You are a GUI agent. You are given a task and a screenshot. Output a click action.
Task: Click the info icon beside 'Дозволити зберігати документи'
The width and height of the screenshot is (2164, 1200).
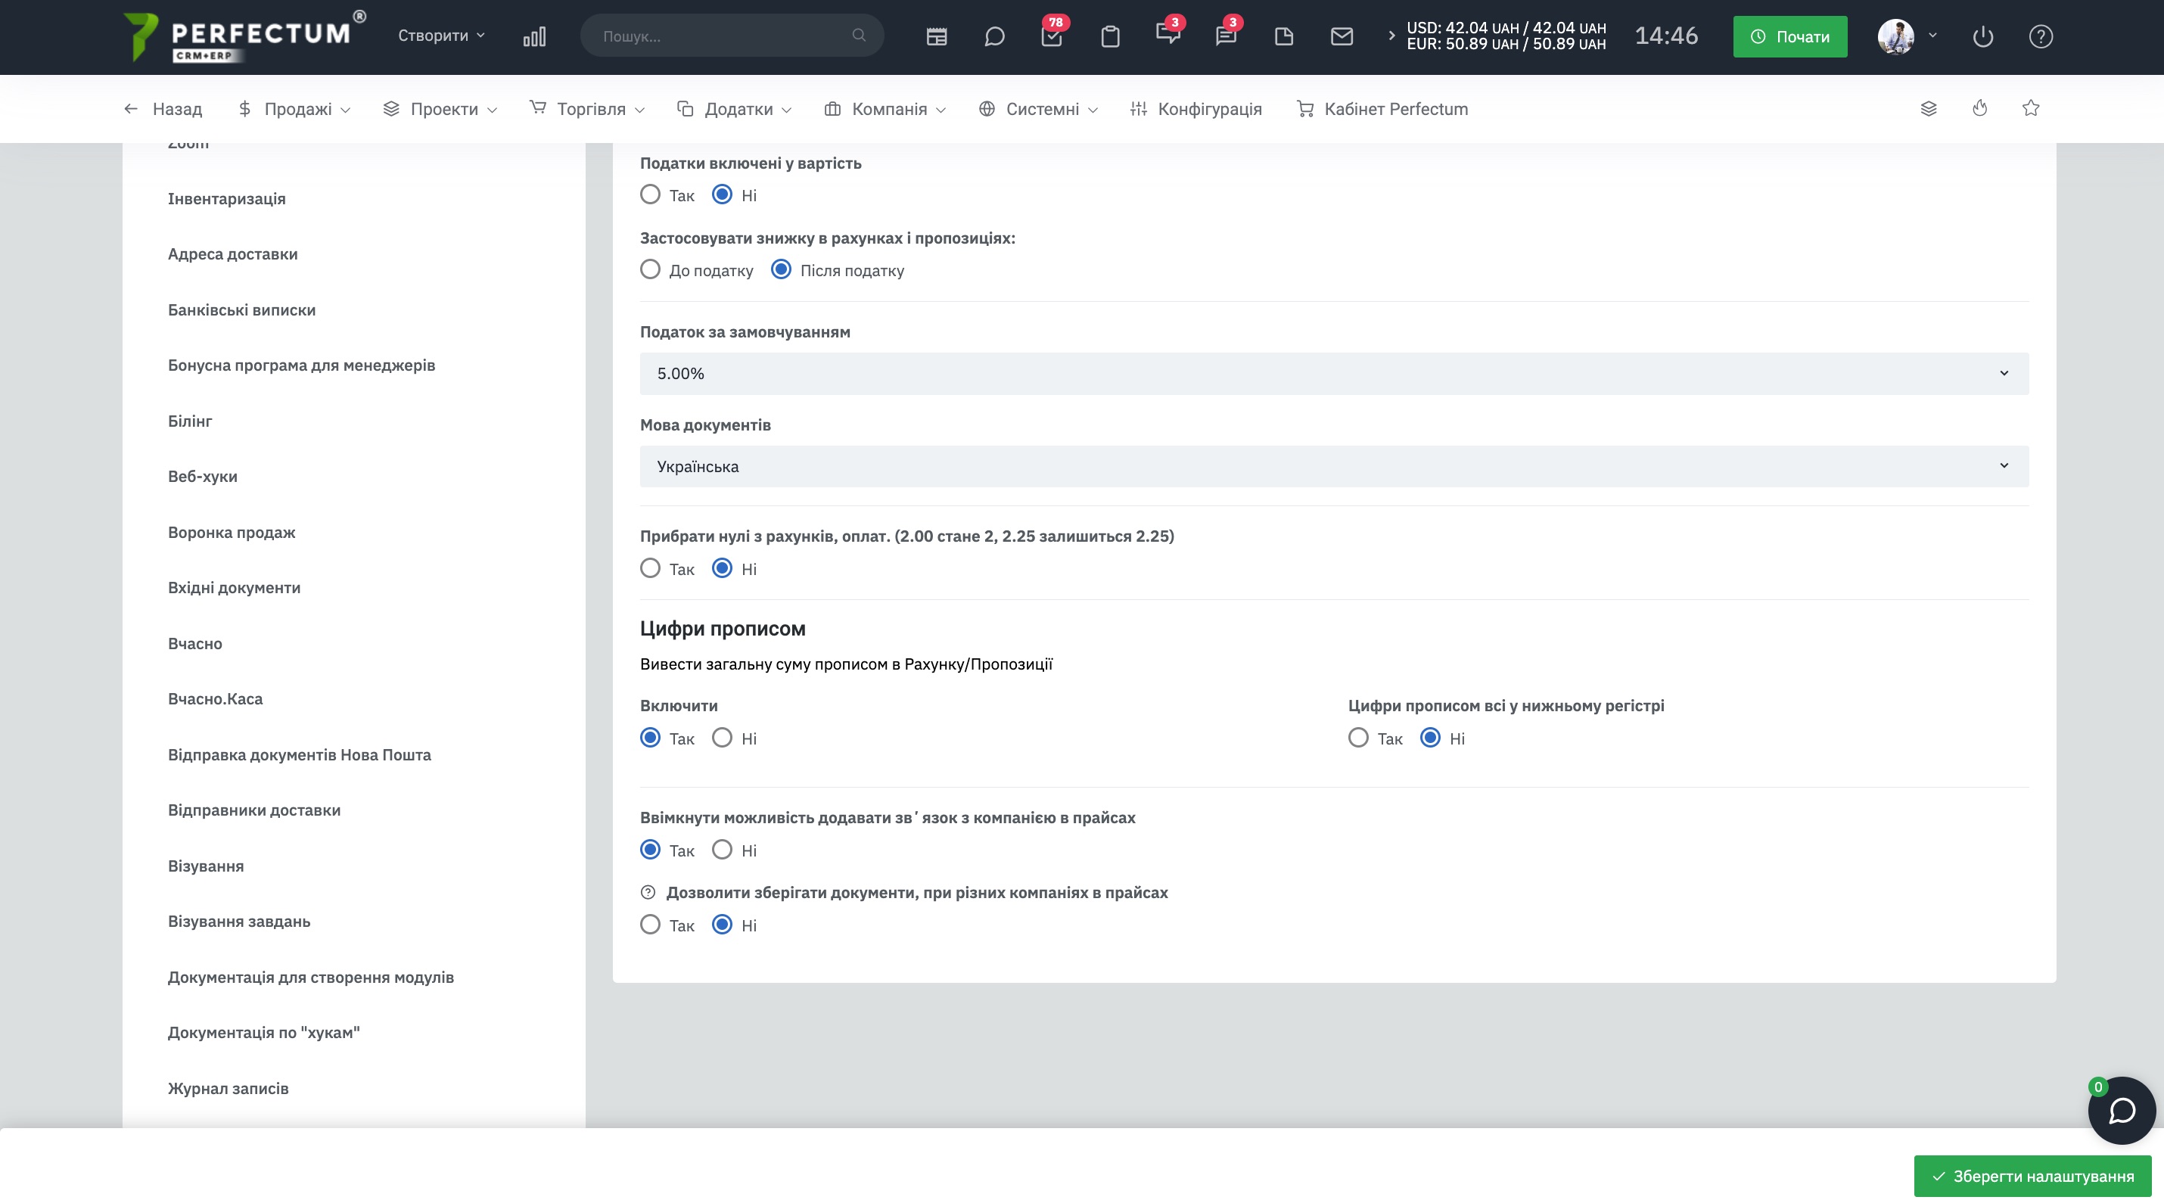tap(648, 892)
